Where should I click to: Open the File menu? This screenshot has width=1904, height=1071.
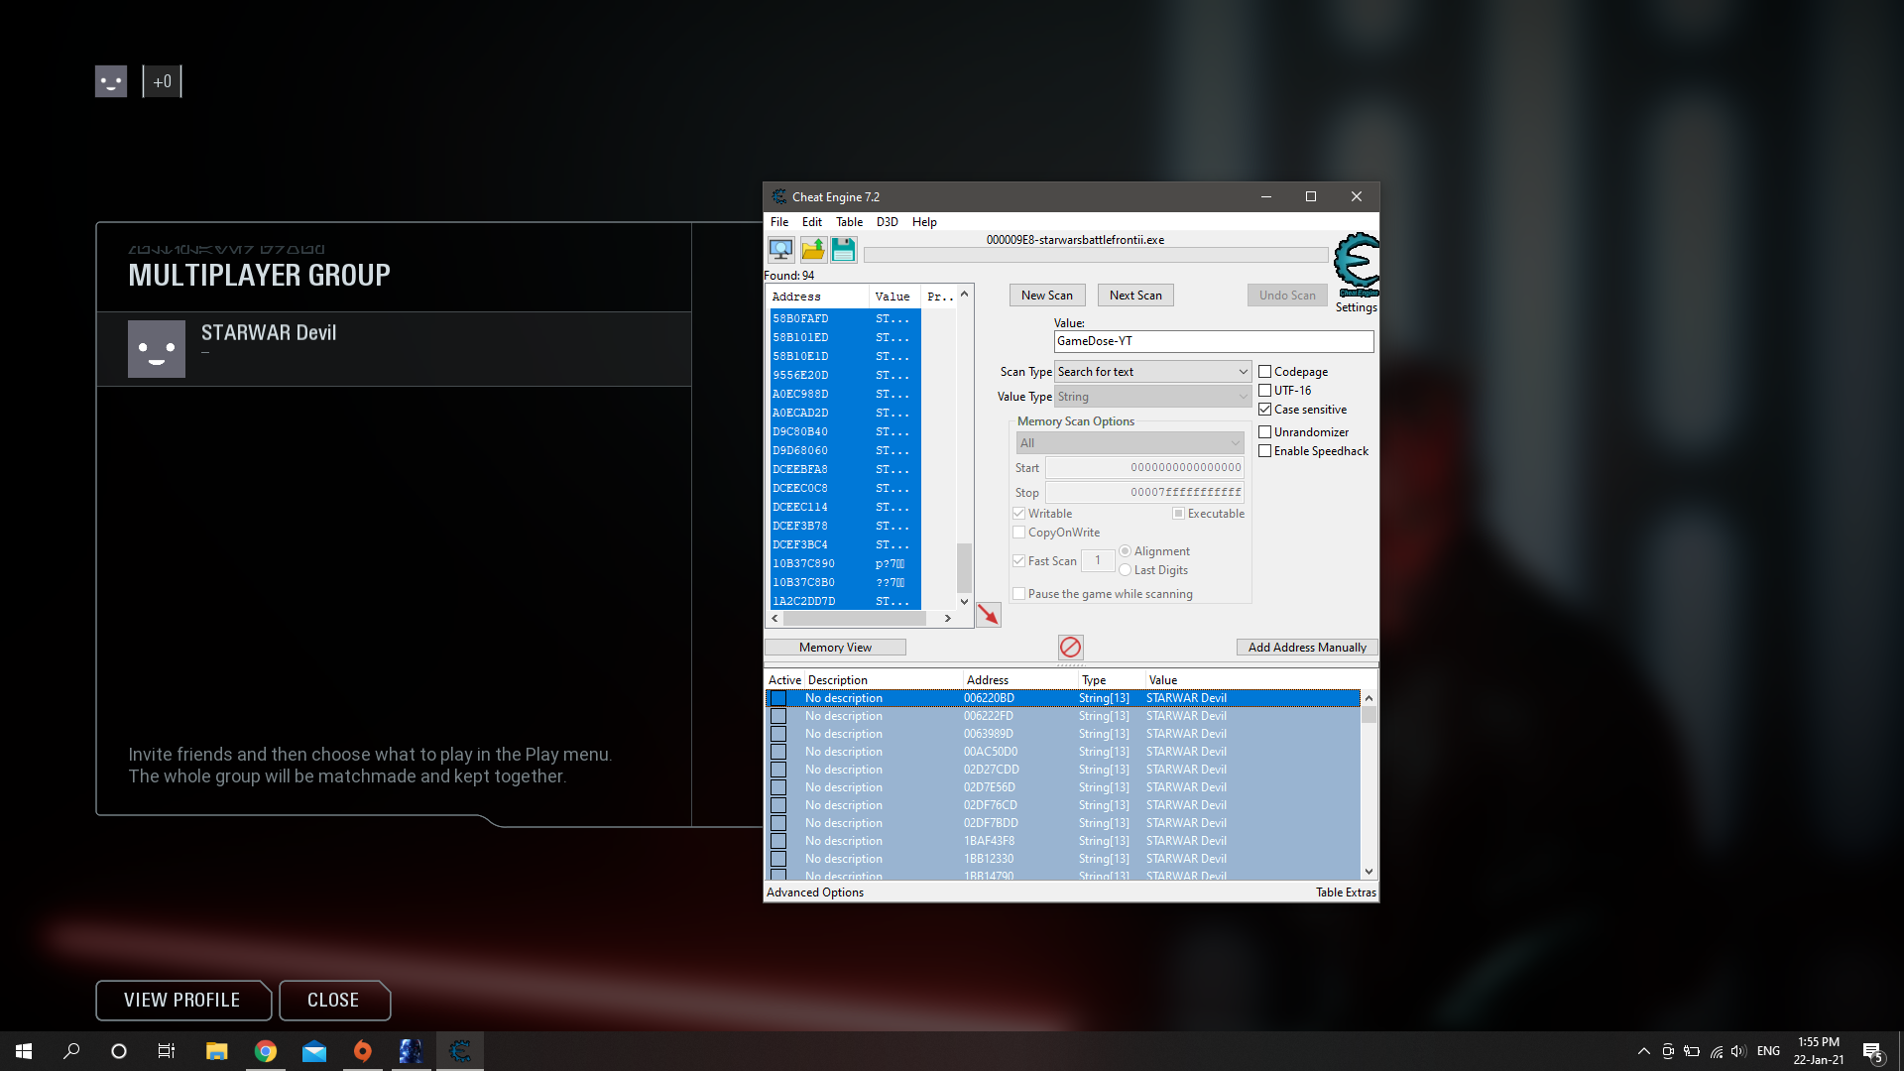point(779,222)
